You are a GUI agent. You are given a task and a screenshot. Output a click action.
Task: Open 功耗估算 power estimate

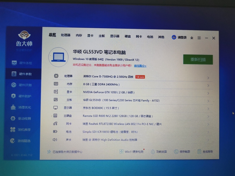click(159, 152)
